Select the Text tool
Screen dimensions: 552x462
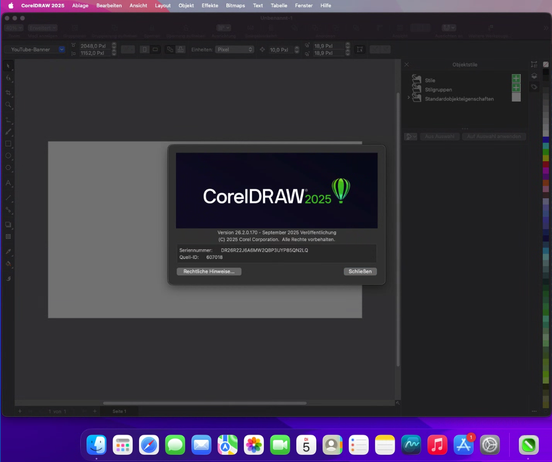click(8, 183)
